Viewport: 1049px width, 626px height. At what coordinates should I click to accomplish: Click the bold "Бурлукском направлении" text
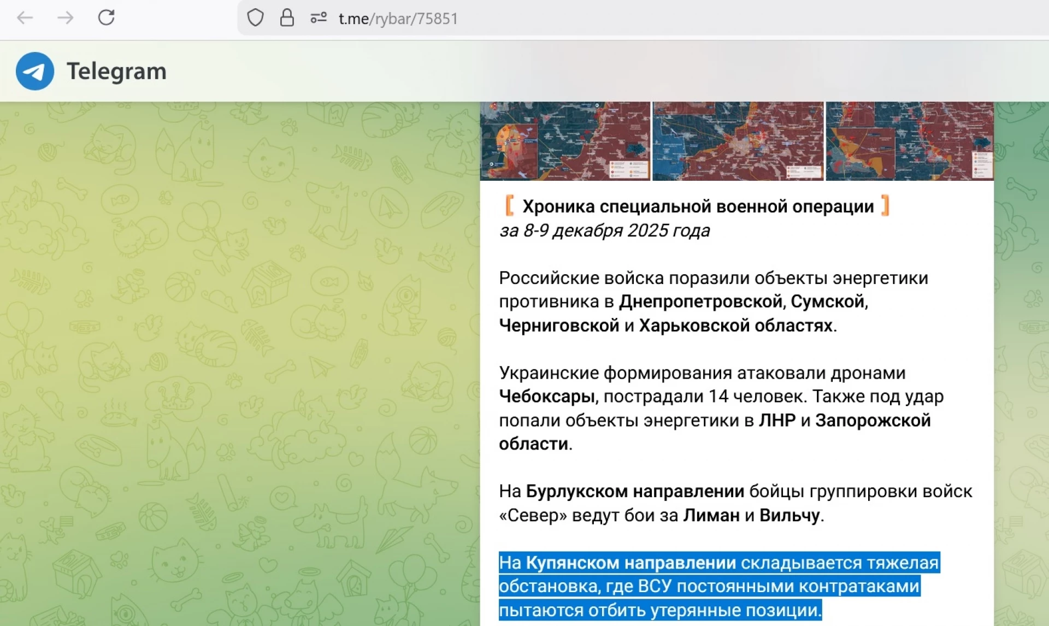pyautogui.click(x=634, y=491)
